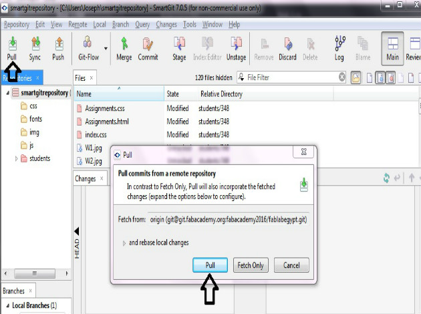This screenshot has height=314, width=421.
Task: Open the Window menu
Action: (213, 25)
